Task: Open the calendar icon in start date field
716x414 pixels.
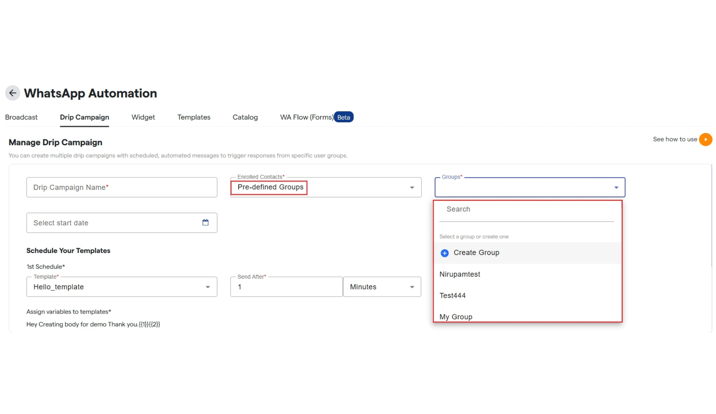Action: [205, 222]
